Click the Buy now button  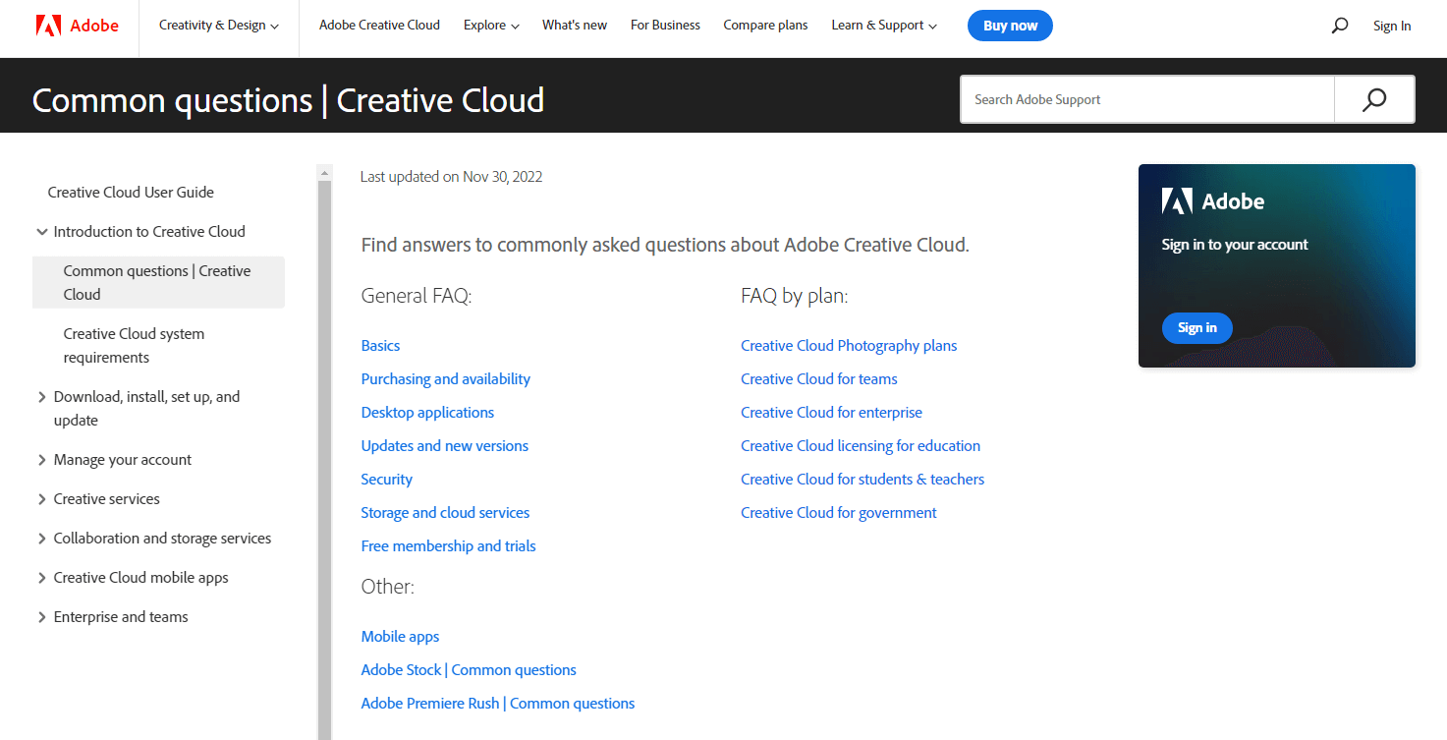click(x=1010, y=26)
